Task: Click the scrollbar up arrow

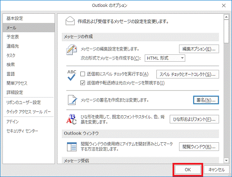Action: coord(226,17)
